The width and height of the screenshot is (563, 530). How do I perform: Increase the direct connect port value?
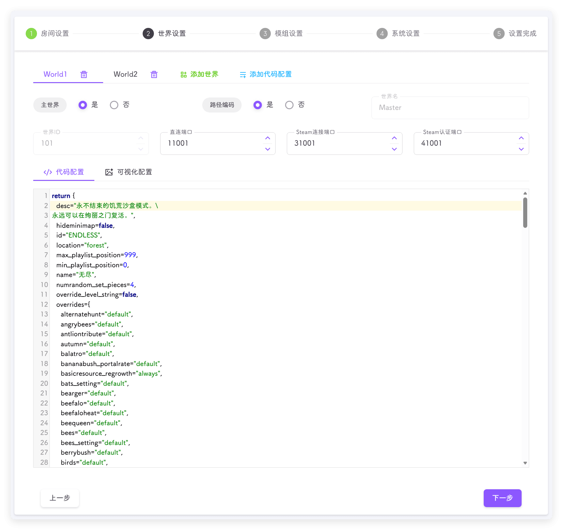pyautogui.click(x=268, y=138)
